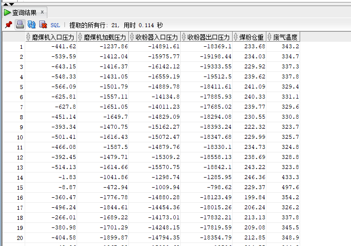This screenshot has width=351, height=246.
Task: Click cell value 199.84
Action: click(255, 197)
